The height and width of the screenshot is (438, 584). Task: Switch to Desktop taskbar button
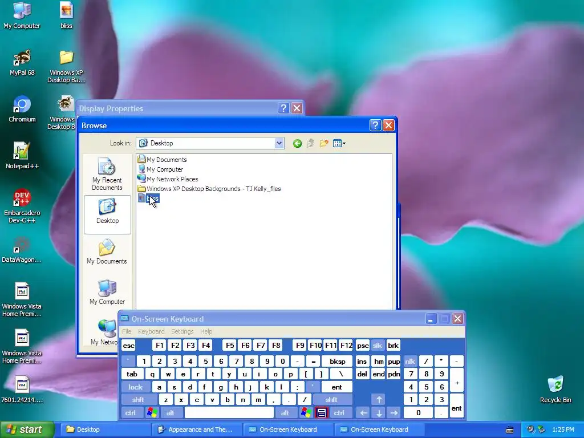[x=104, y=429]
